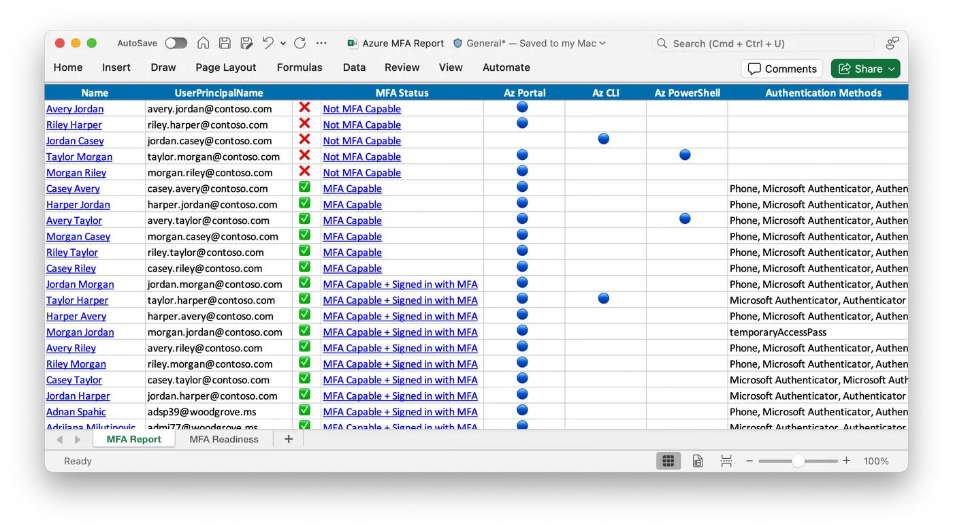Open the Home ribbon tab
The image size is (953, 531).
tap(68, 67)
